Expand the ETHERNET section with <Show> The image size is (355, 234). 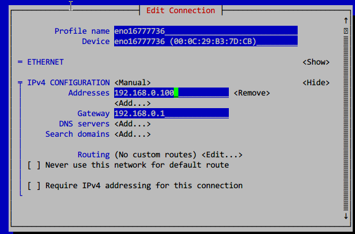tap(315, 62)
